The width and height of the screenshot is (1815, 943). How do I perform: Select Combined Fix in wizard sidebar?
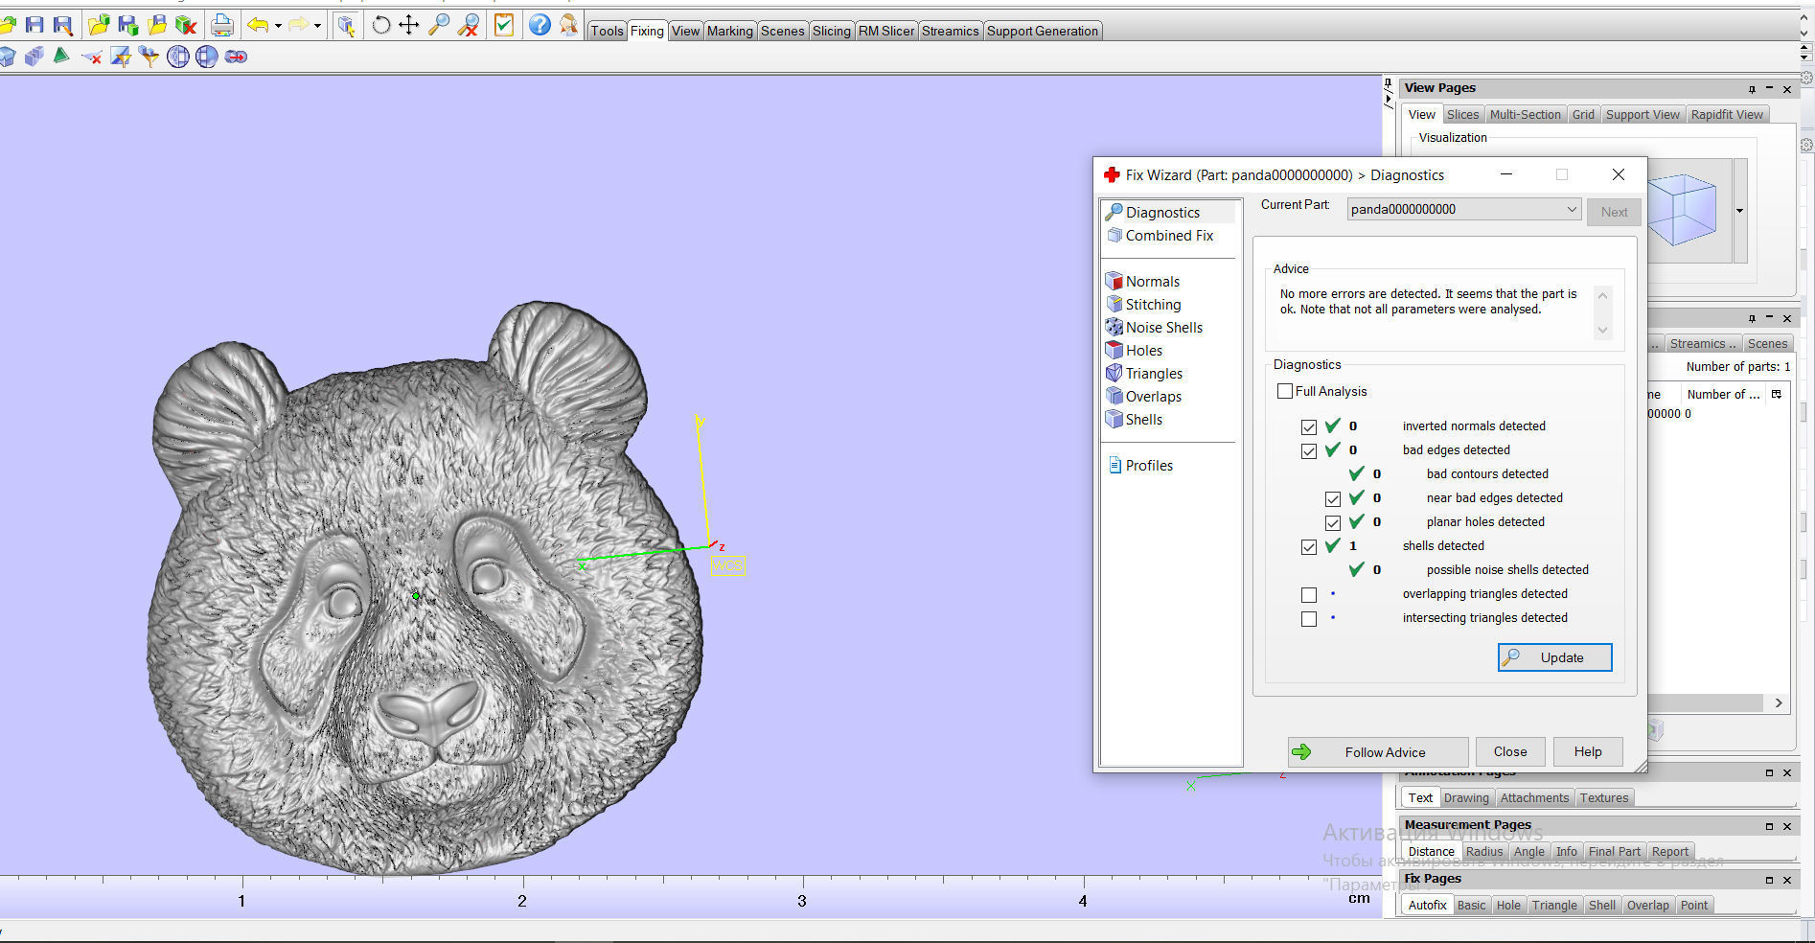pyautogui.click(x=1169, y=236)
